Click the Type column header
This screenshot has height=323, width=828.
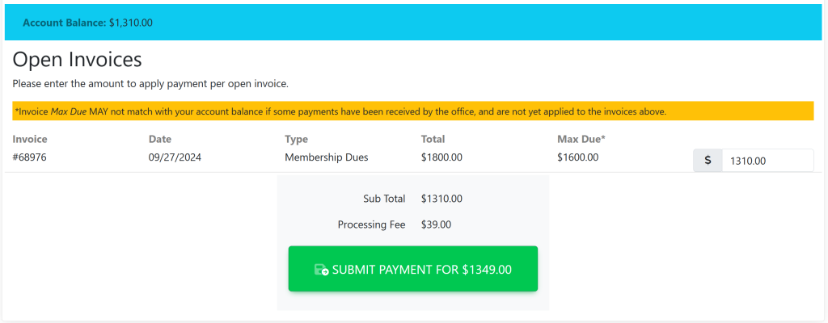296,139
